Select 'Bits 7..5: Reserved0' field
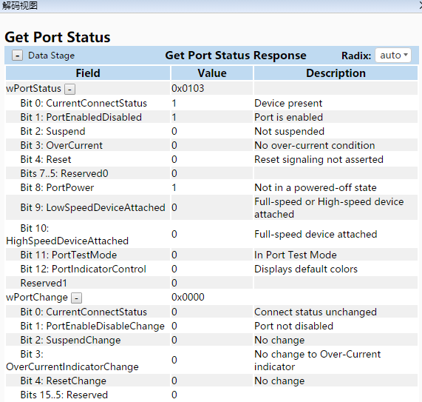 pyautogui.click(x=64, y=173)
